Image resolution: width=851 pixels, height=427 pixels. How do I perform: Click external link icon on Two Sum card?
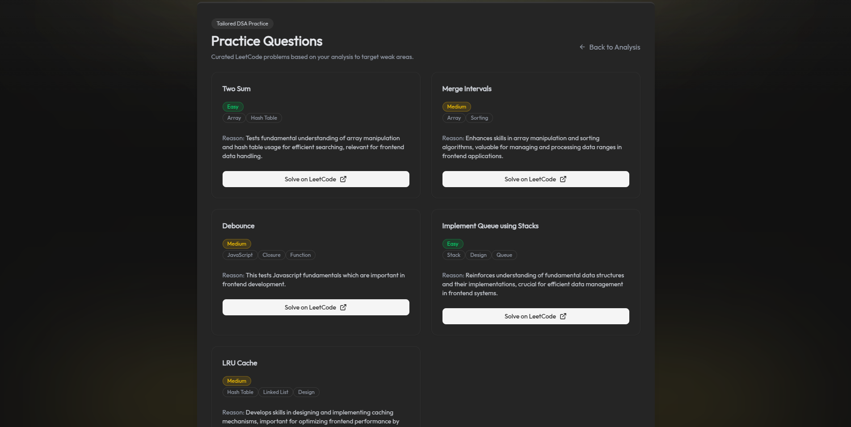[x=343, y=179]
